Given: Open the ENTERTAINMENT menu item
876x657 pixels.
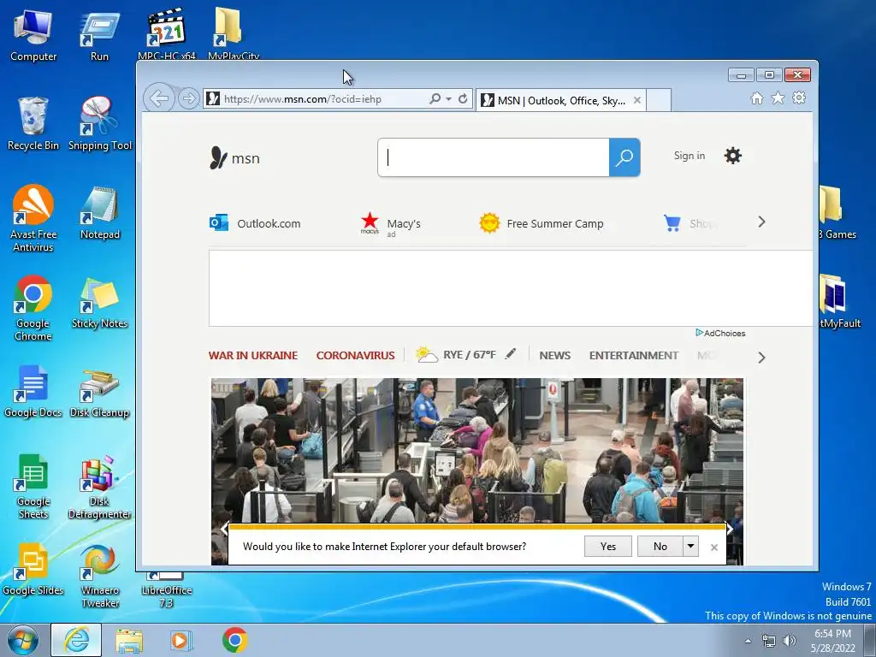Looking at the screenshot, I should point(634,355).
